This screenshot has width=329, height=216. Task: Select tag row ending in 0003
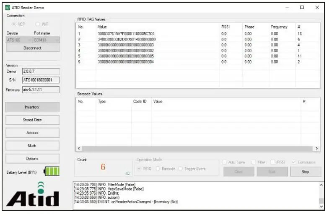197,45
